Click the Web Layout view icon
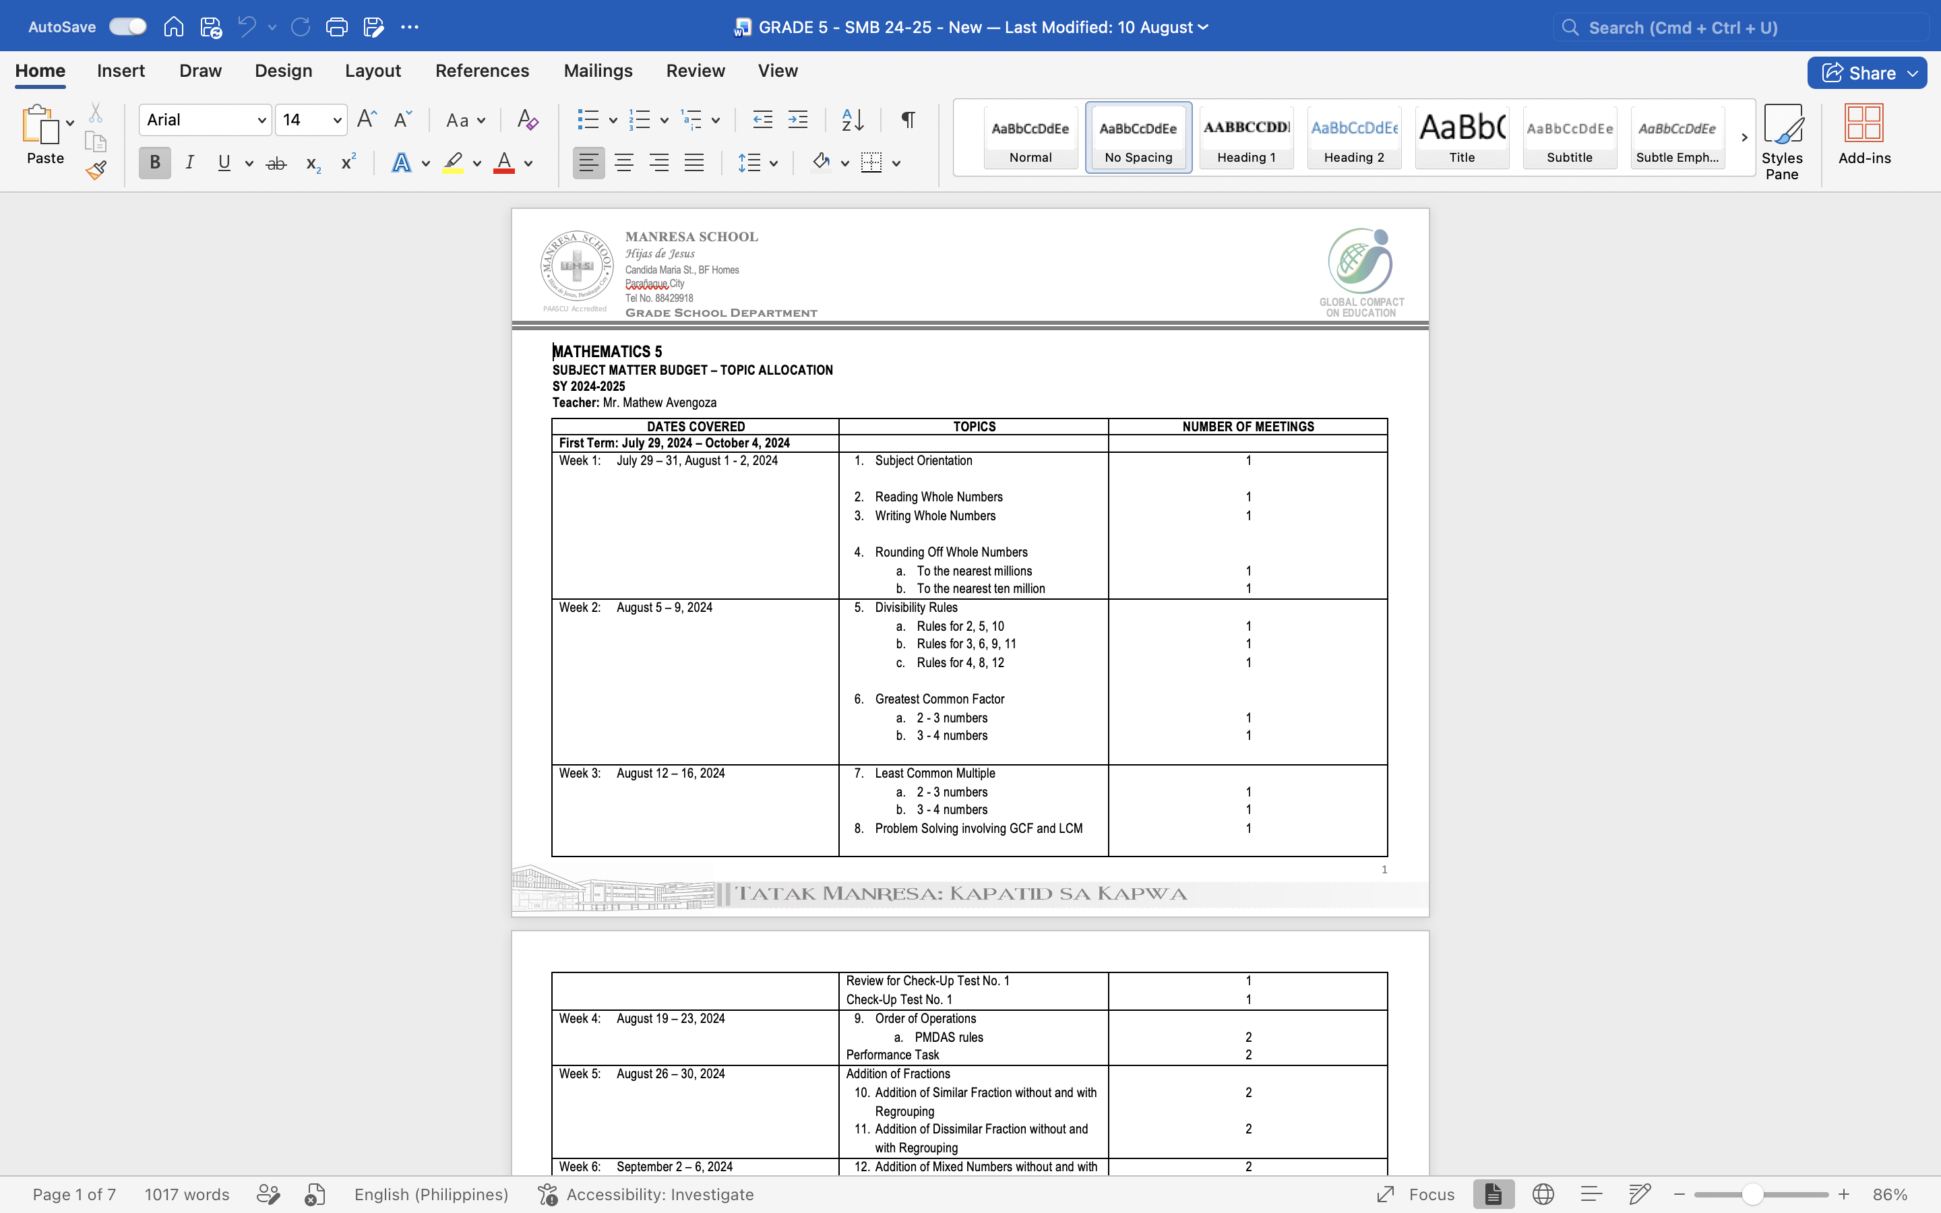This screenshot has height=1213, width=1941. [x=1543, y=1193]
